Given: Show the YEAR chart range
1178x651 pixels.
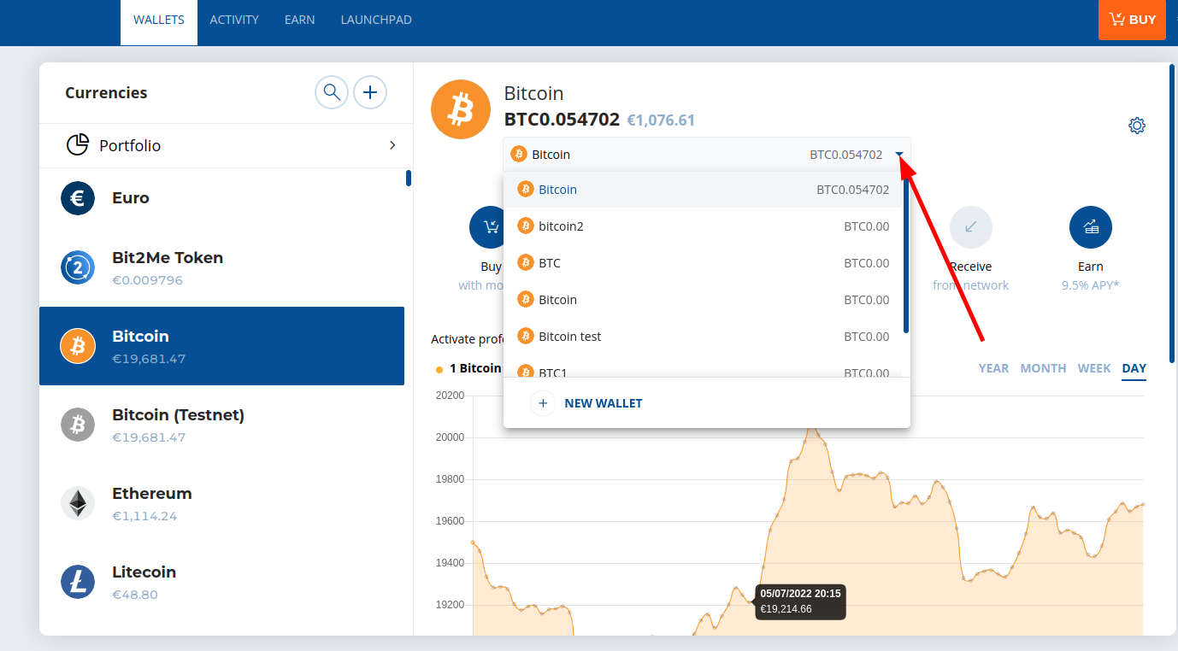Looking at the screenshot, I should tap(993, 368).
